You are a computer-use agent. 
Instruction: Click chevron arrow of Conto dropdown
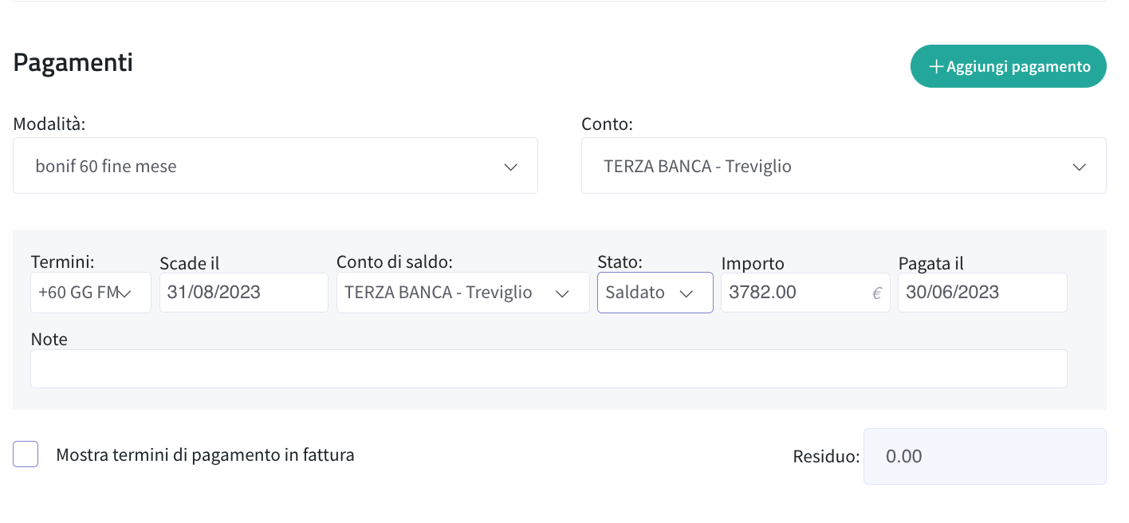pos(1080,167)
